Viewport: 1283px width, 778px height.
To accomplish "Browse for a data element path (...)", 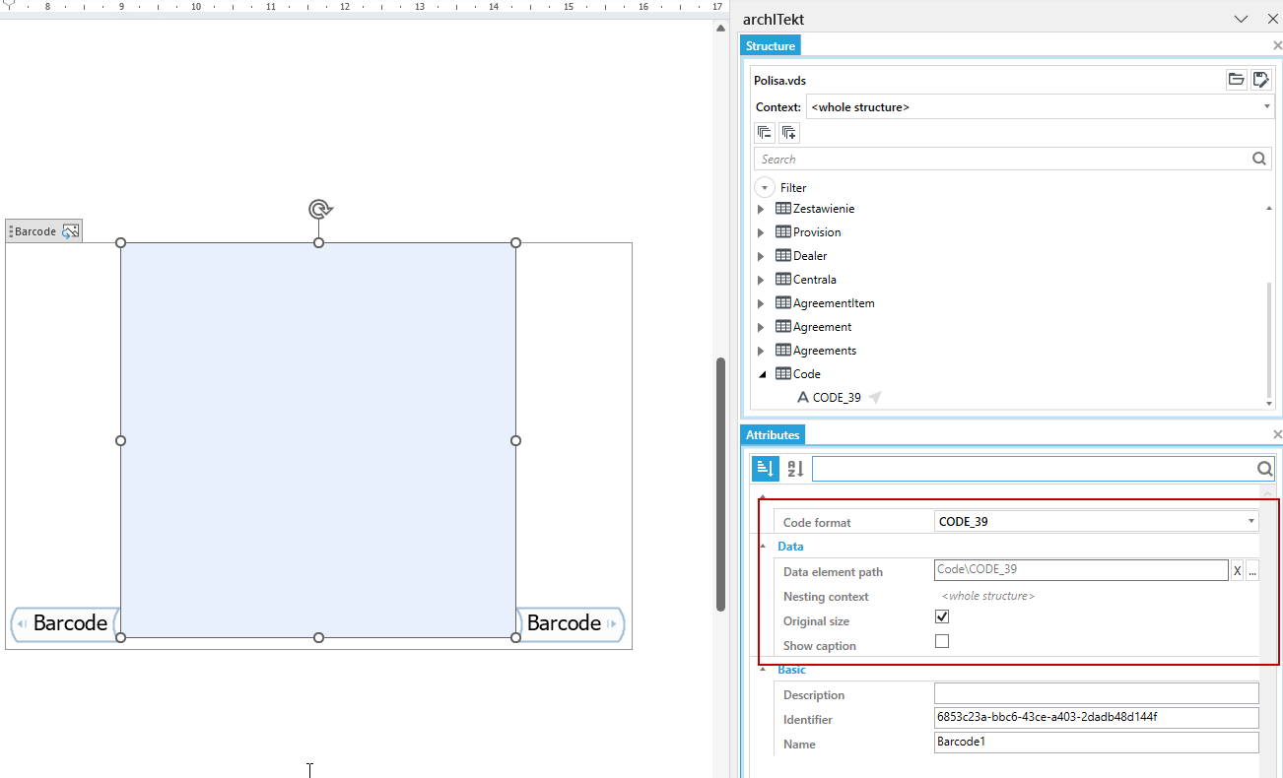I will (1252, 570).
